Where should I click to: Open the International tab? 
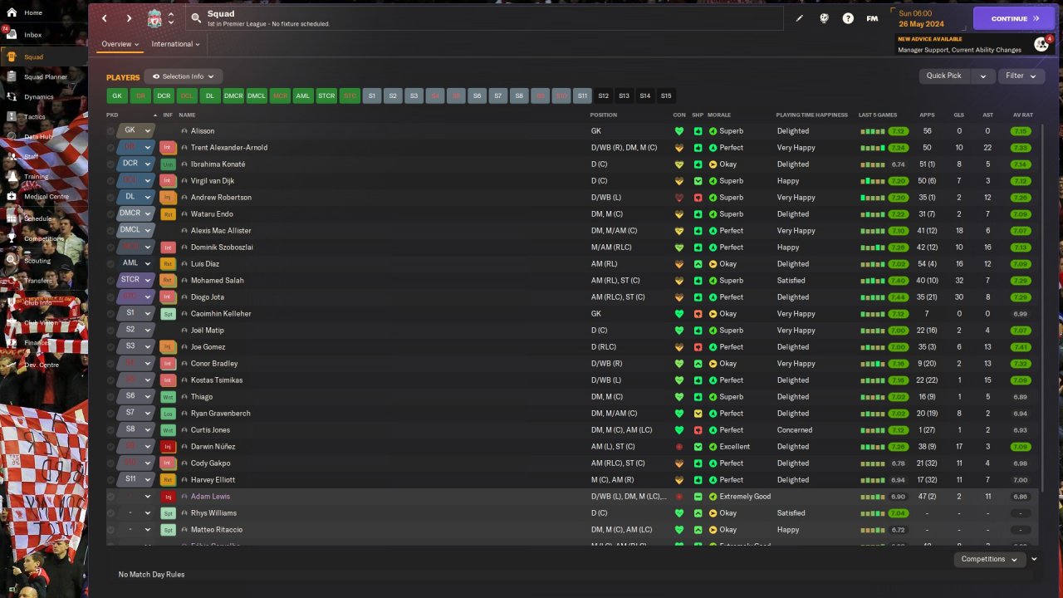[x=175, y=44]
